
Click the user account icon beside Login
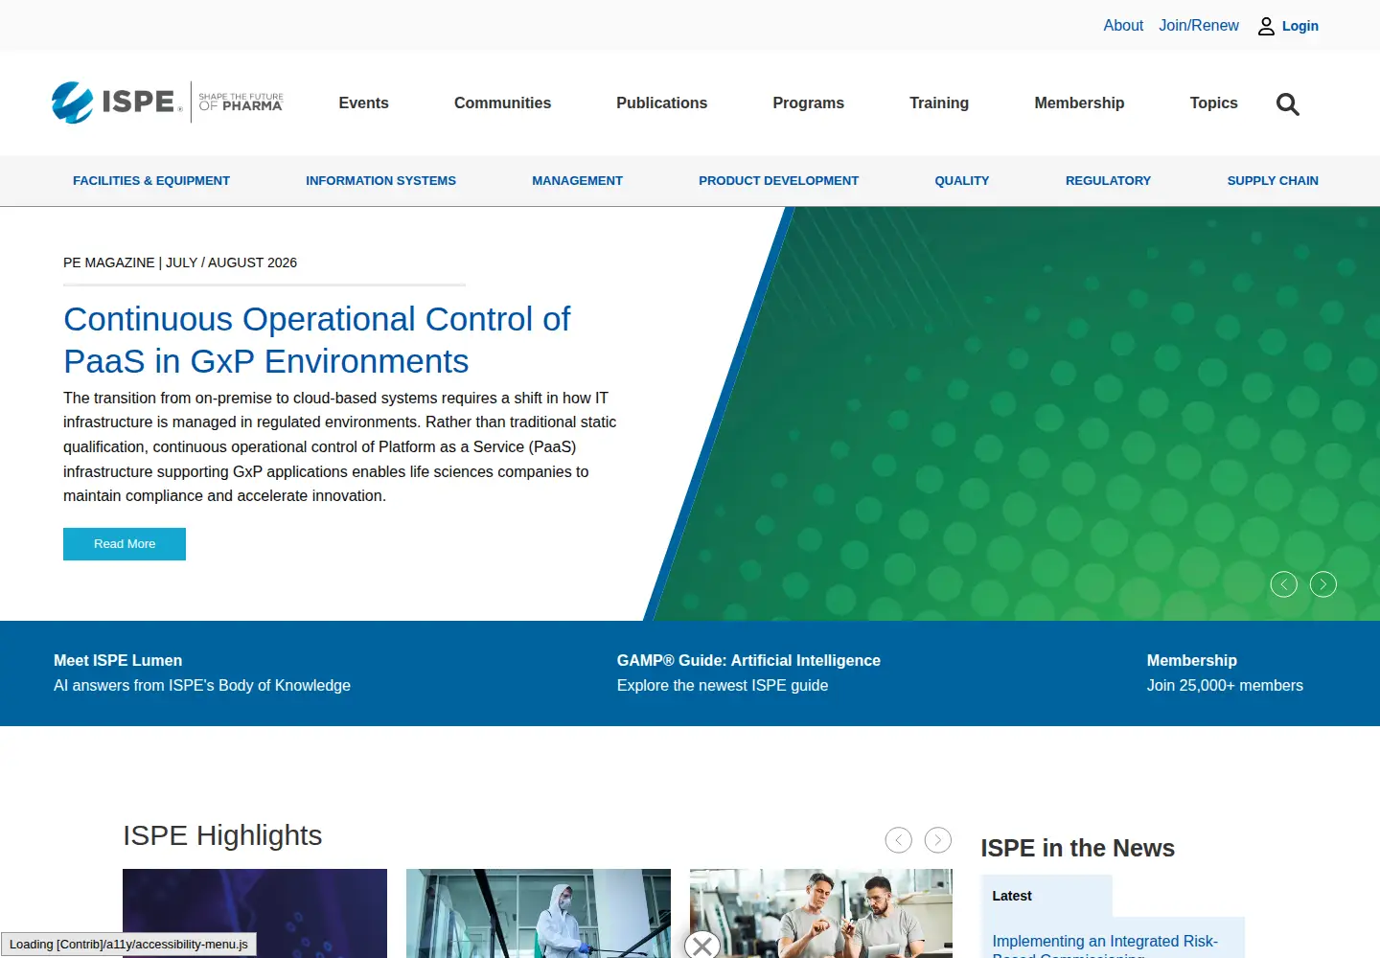coord(1266,27)
